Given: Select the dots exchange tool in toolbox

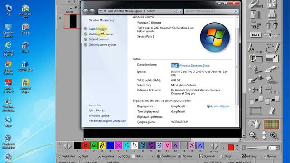Looking at the screenshot, I should coord(255,90).
